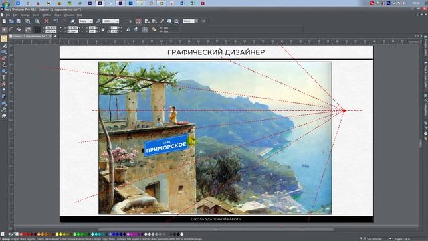Image resolution: width=428 pixels, height=241 pixels.
Task: Click the 'ШКОЛА УДАЛЕННОЙ РАБОТЫ' footer text
Action: pyautogui.click(x=216, y=219)
